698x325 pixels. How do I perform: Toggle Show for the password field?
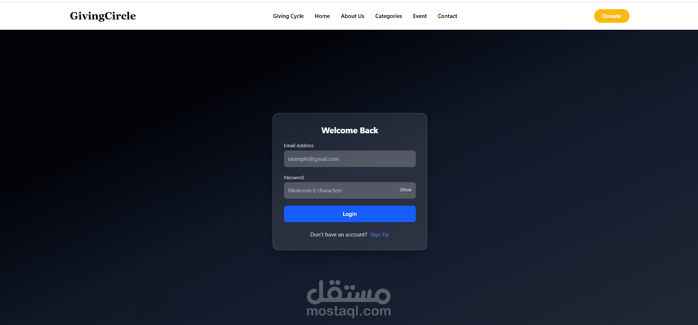point(405,190)
